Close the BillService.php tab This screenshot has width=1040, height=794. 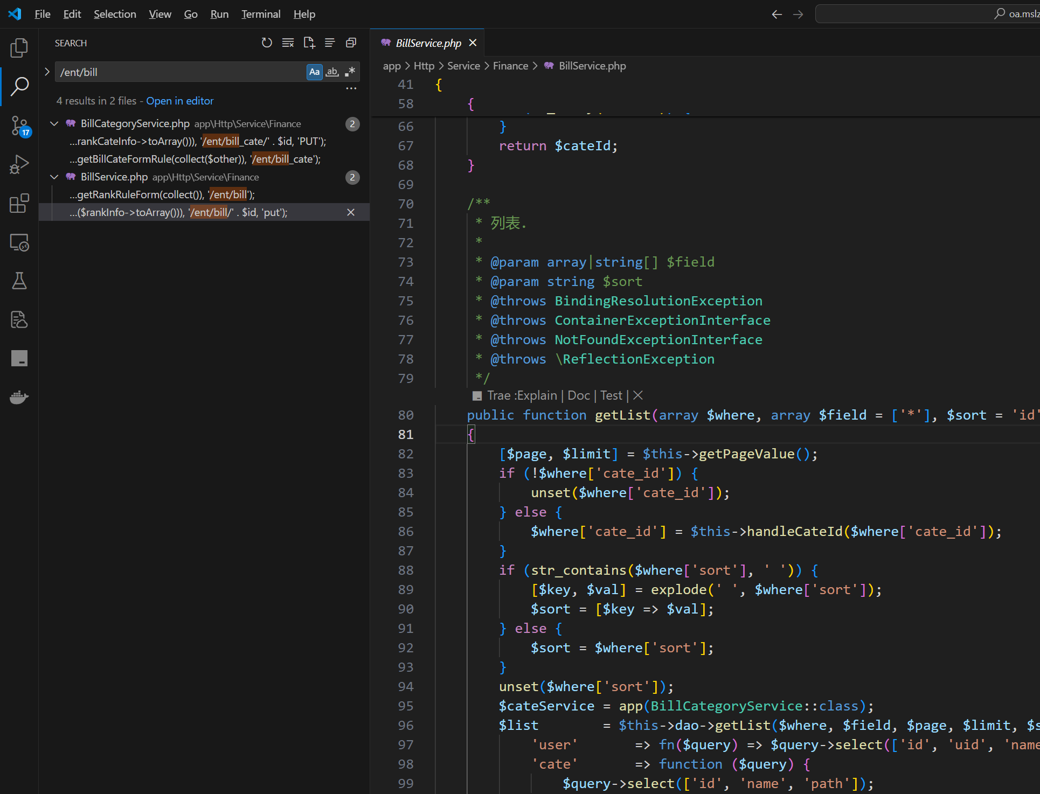[x=473, y=43]
